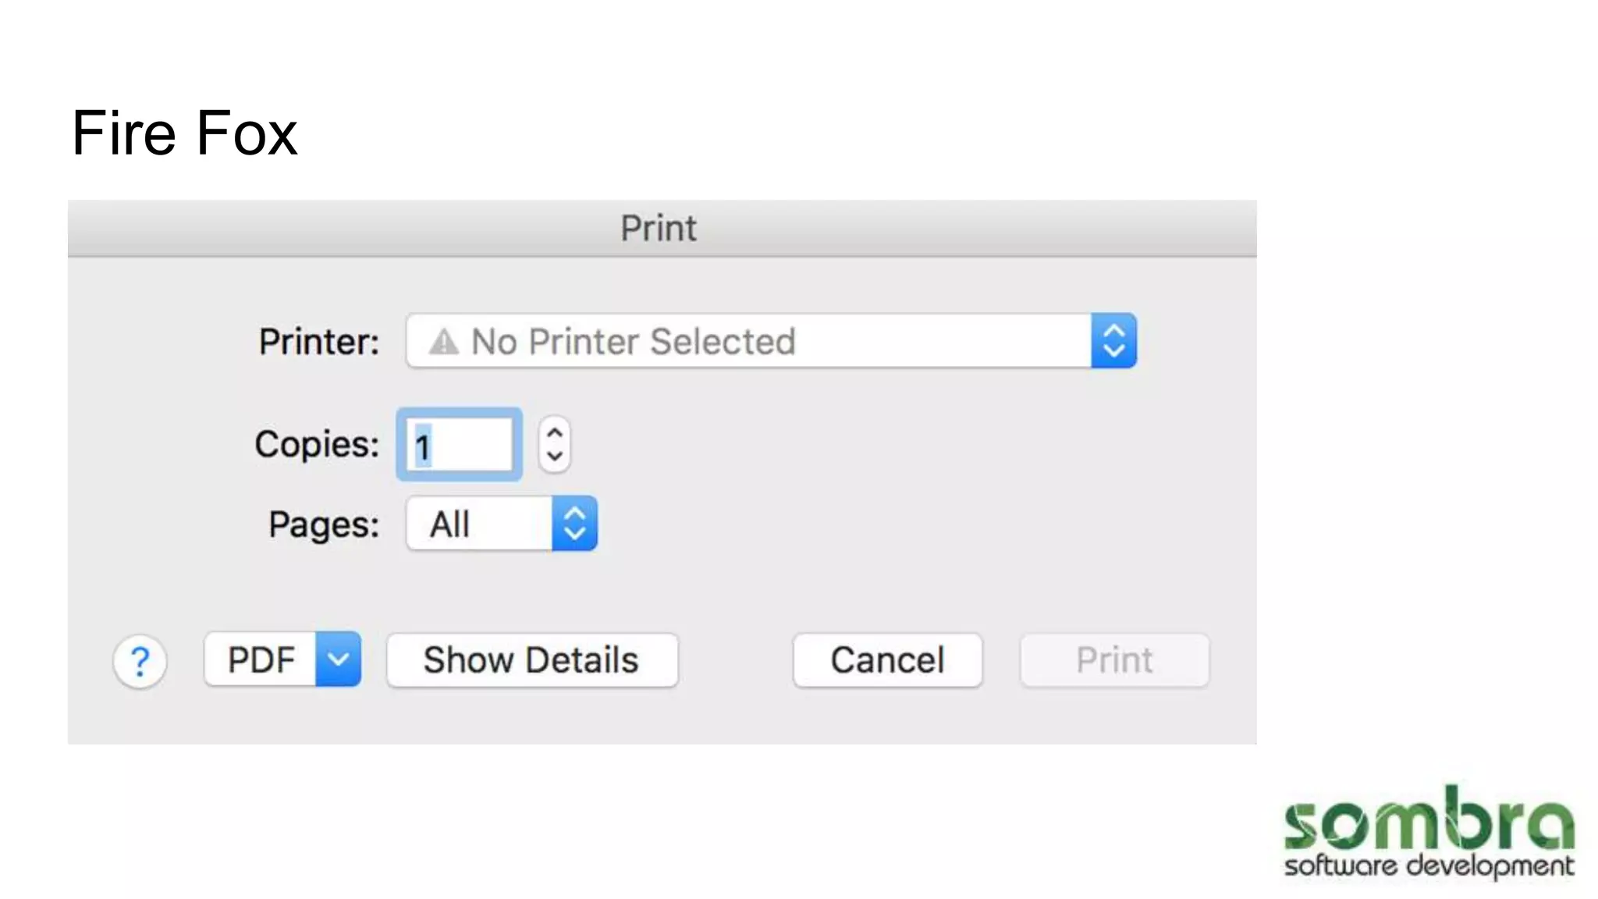The image size is (1598, 899).
Task: Click the sombra logo
Action: (x=1428, y=832)
